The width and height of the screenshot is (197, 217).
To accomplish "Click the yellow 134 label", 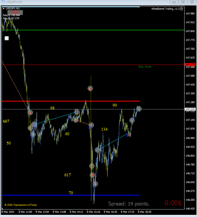I will tap(105, 129).
